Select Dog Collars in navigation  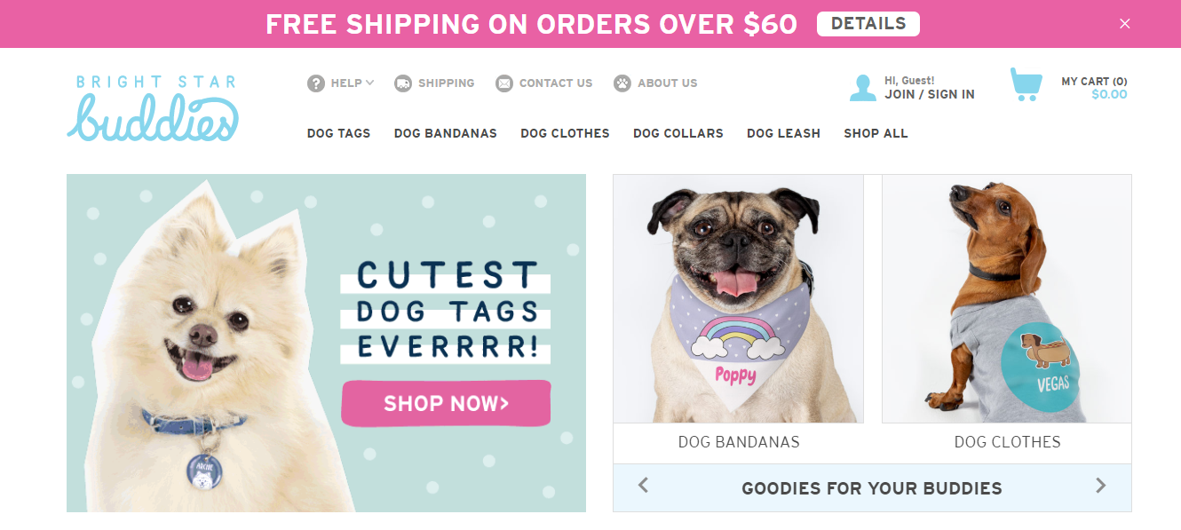pyautogui.click(x=678, y=133)
